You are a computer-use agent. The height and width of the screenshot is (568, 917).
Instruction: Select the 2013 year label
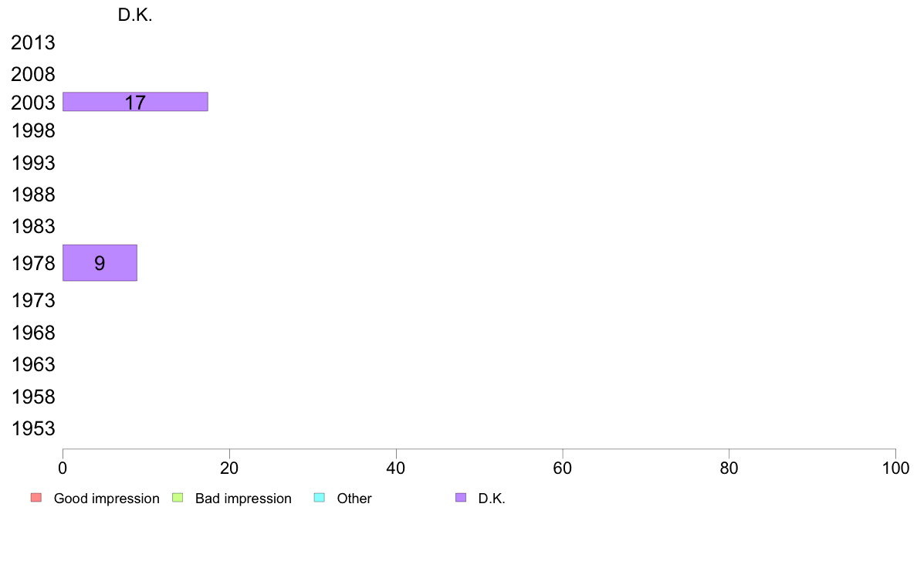pos(33,42)
